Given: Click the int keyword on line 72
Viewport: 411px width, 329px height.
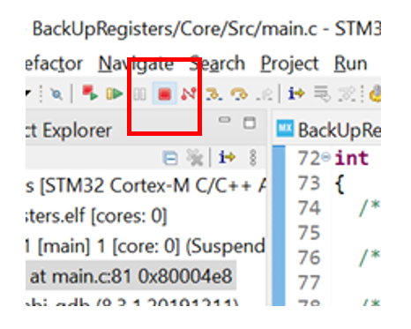Looking at the screenshot, I should [x=351, y=158].
